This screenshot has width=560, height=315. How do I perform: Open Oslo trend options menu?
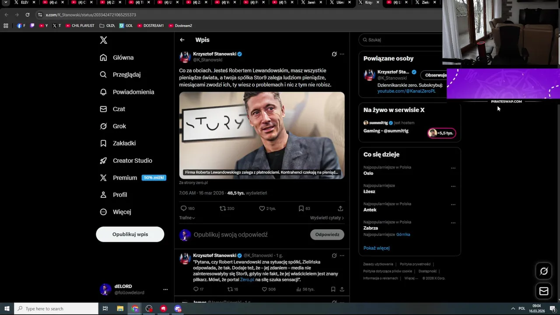tap(453, 168)
